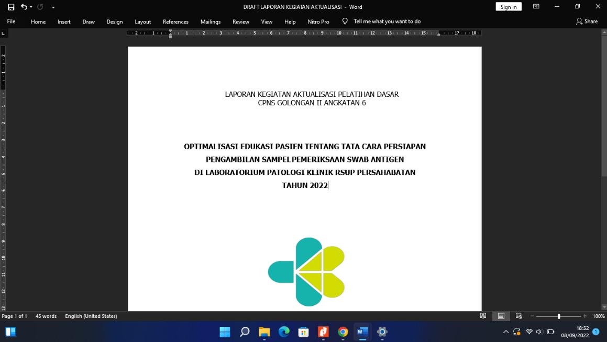
Task: Select the Review tab
Action: click(241, 21)
